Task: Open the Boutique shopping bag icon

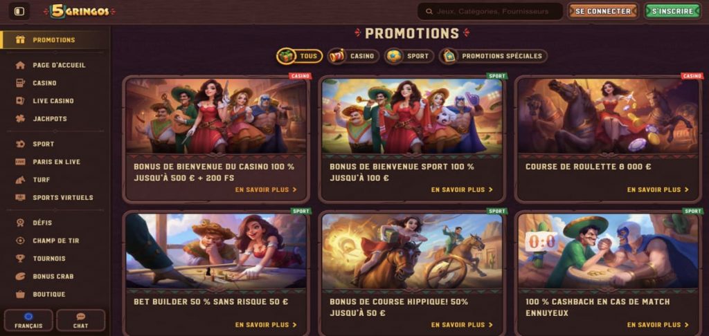Action: coord(20,295)
